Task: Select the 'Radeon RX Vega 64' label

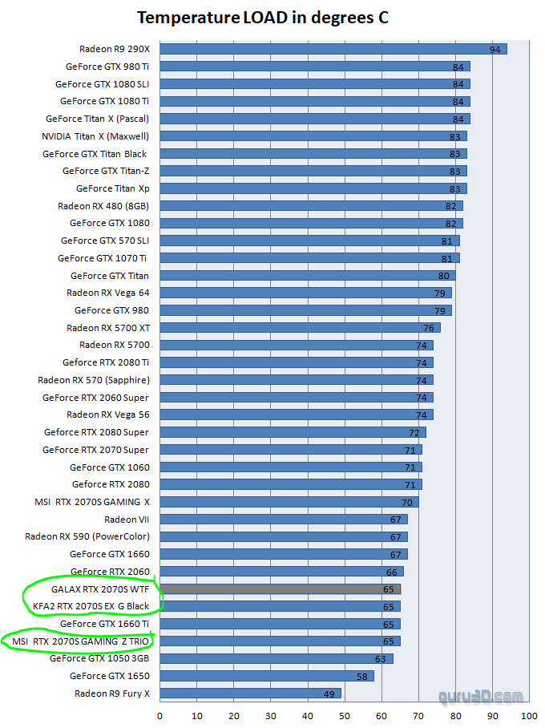Action: tap(108, 293)
